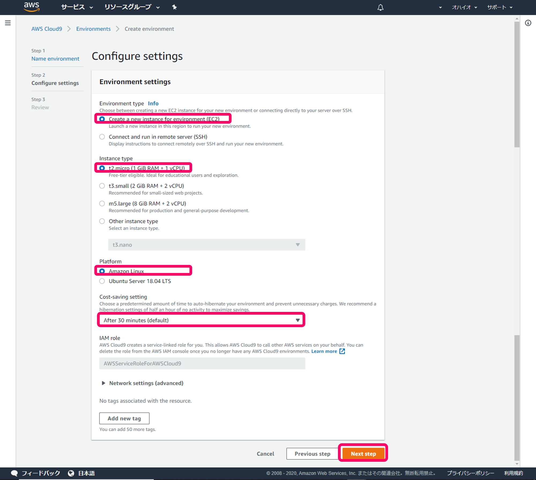
Task: Click the Next step button
Action: [363, 454]
